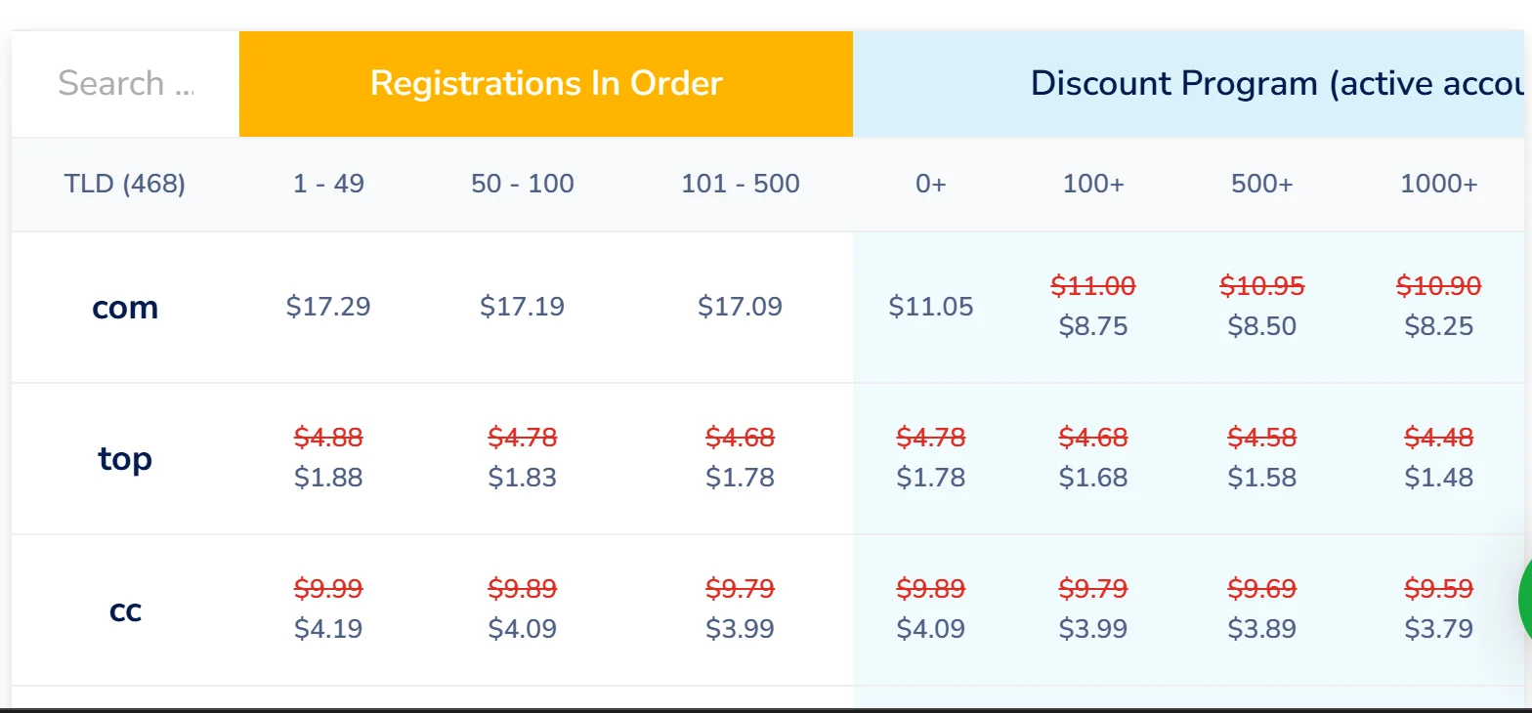Click the 1 - 49 column header
The height and width of the screenshot is (713, 1532).
click(x=328, y=184)
